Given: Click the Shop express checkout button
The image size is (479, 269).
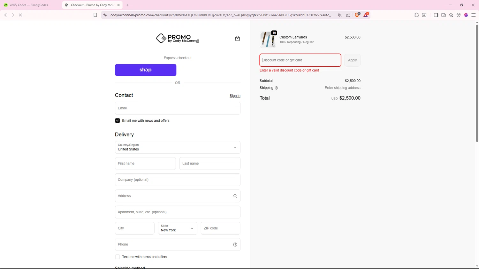Looking at the screenshot, I should coord(146,70).
